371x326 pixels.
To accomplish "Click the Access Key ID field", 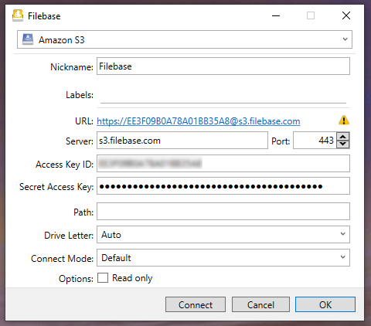I will pos(223,163).
